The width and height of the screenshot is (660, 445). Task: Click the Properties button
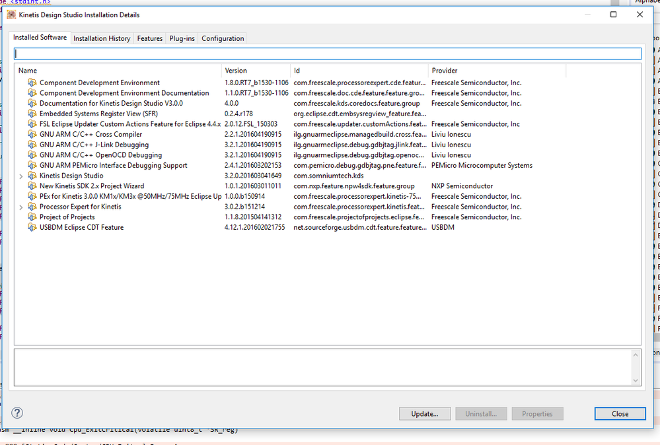pyautogui.click(x=537, y=414)
